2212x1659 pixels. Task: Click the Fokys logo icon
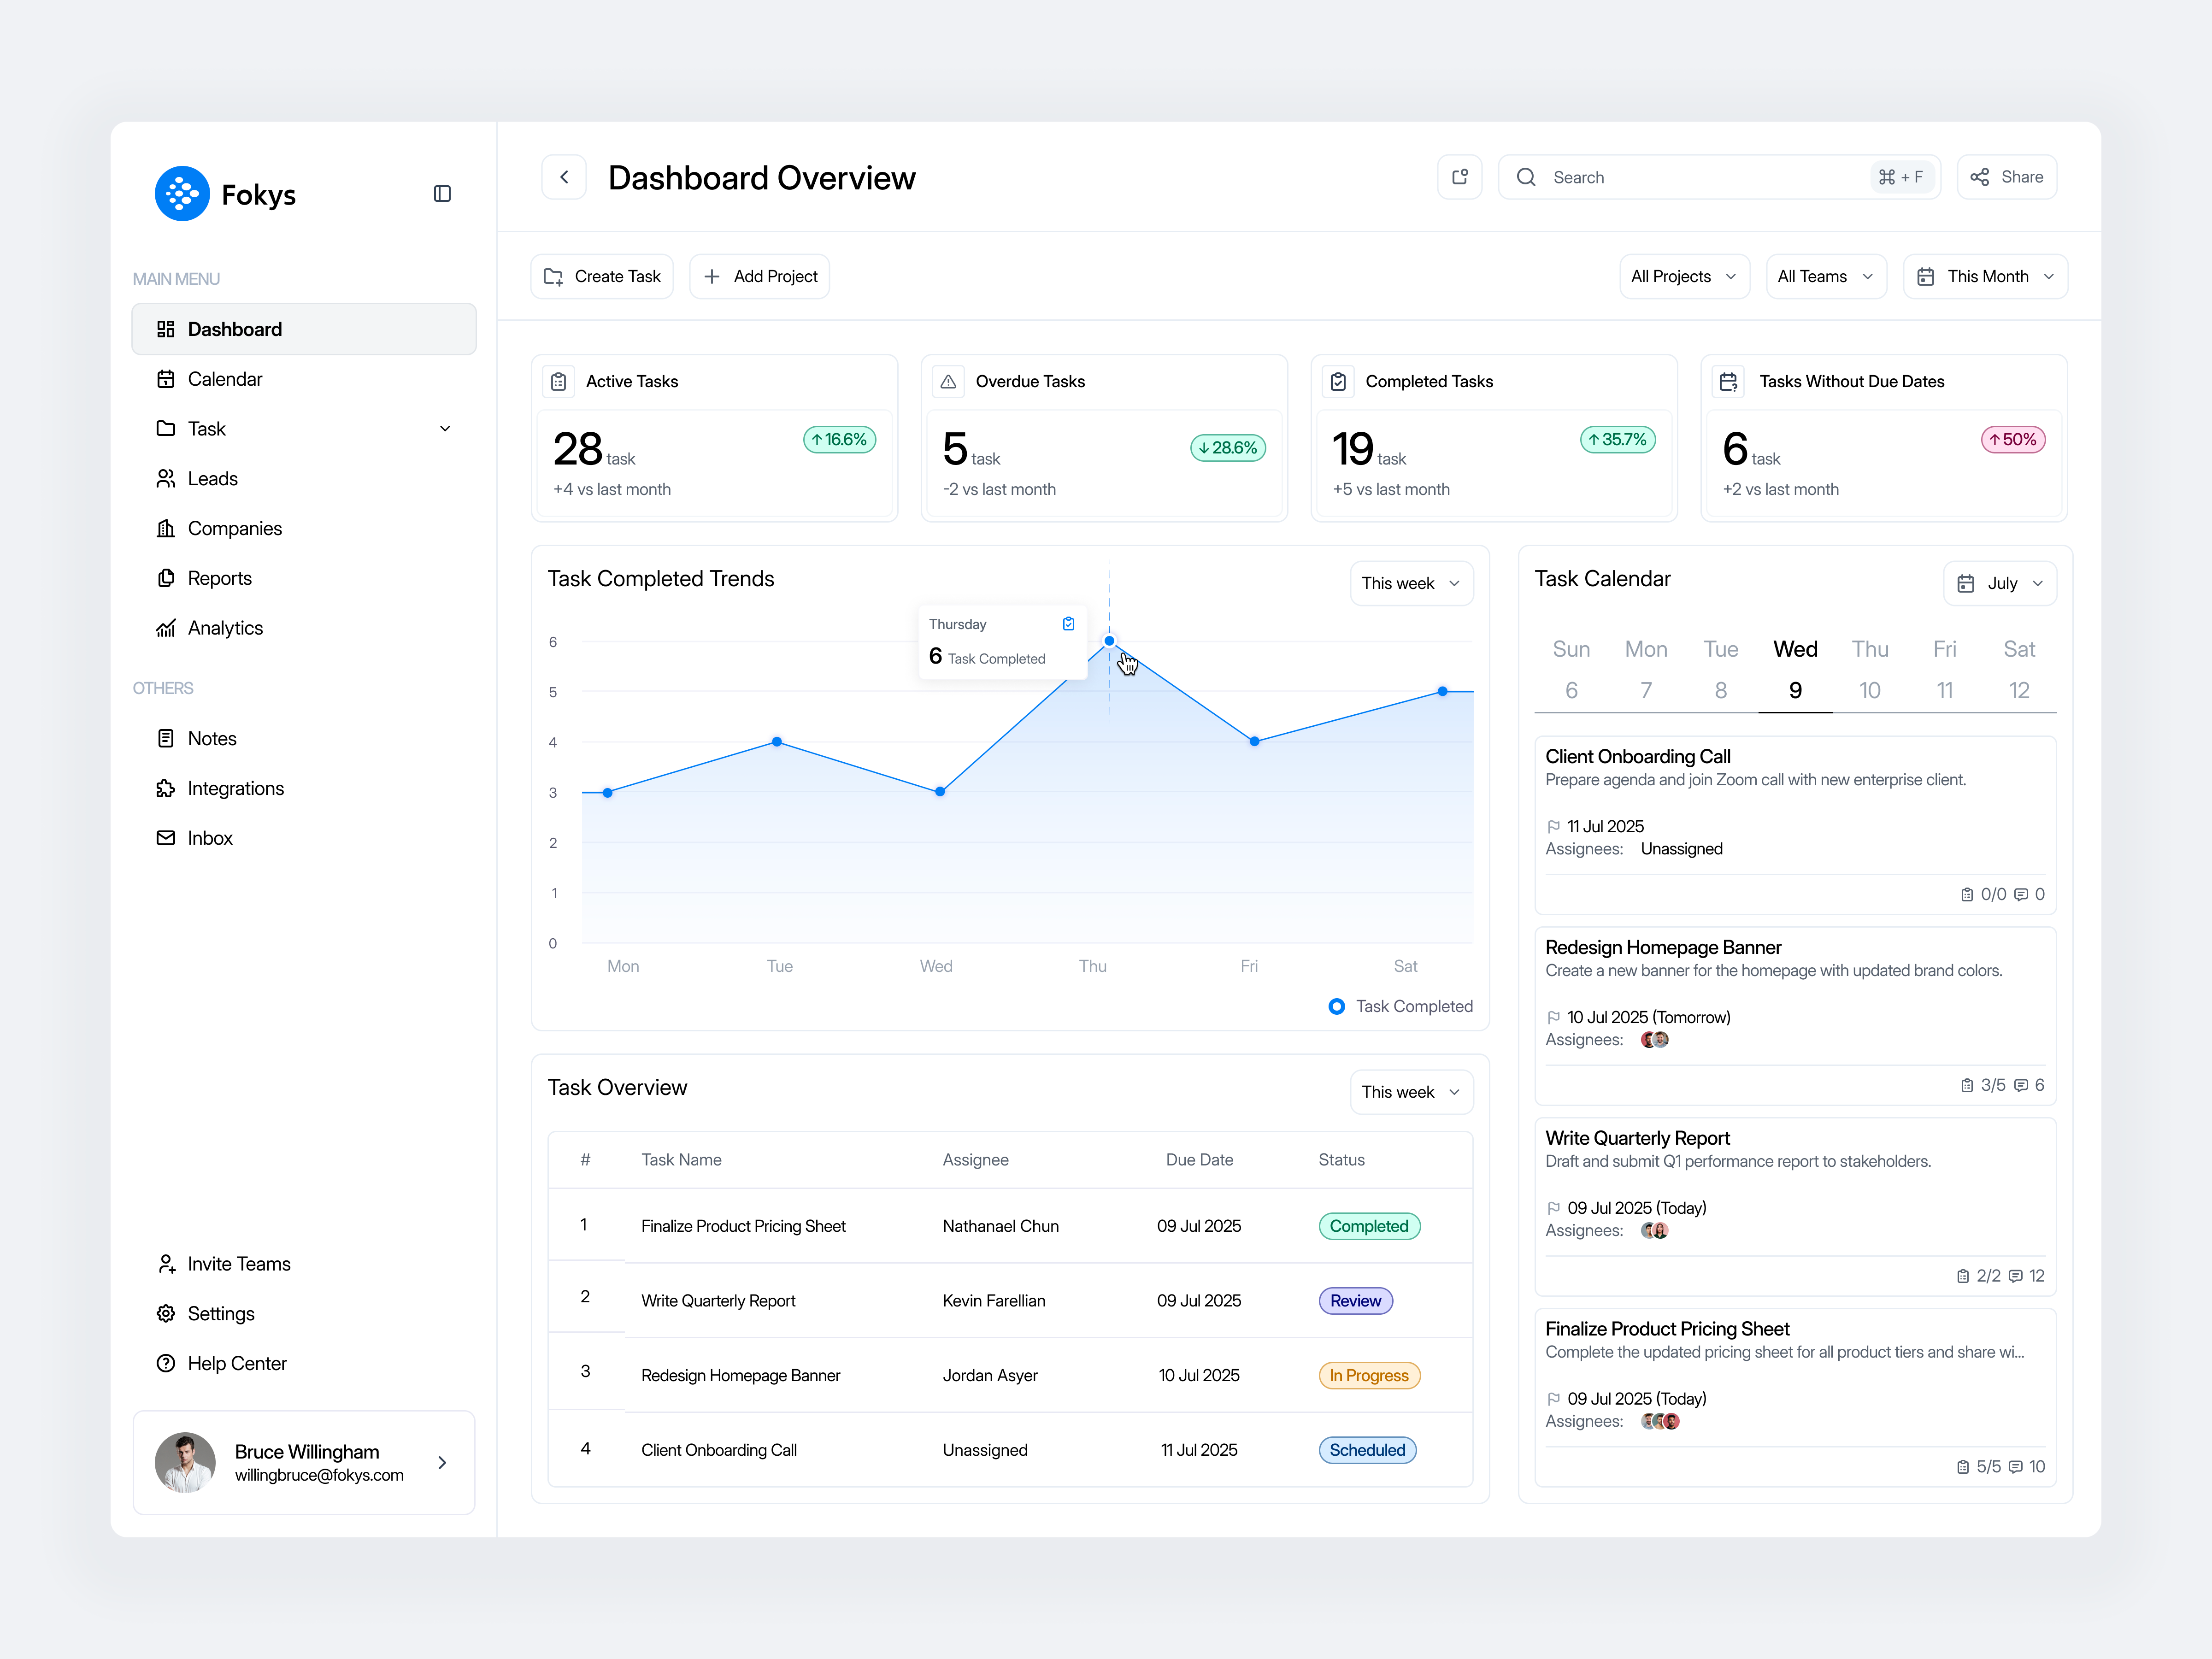tap(181, 193)
